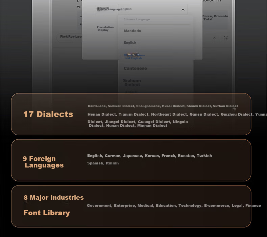Click the Source Language label
Image resolution: width=267 pixels, height=237 pixels.
(x=109, y=9)
